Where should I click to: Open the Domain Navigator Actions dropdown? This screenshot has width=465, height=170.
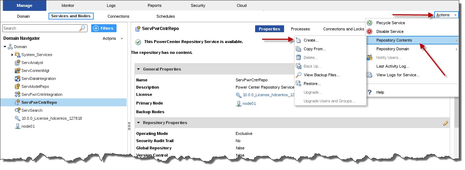(x=113, y=38)
